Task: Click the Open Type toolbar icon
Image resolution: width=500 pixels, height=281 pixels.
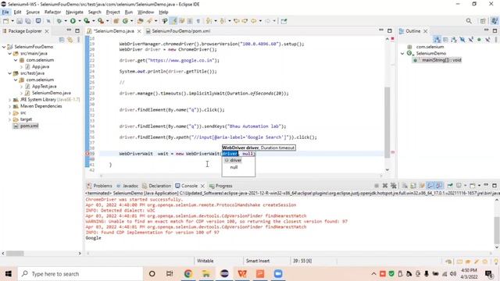Action: (x=141, y=21)
